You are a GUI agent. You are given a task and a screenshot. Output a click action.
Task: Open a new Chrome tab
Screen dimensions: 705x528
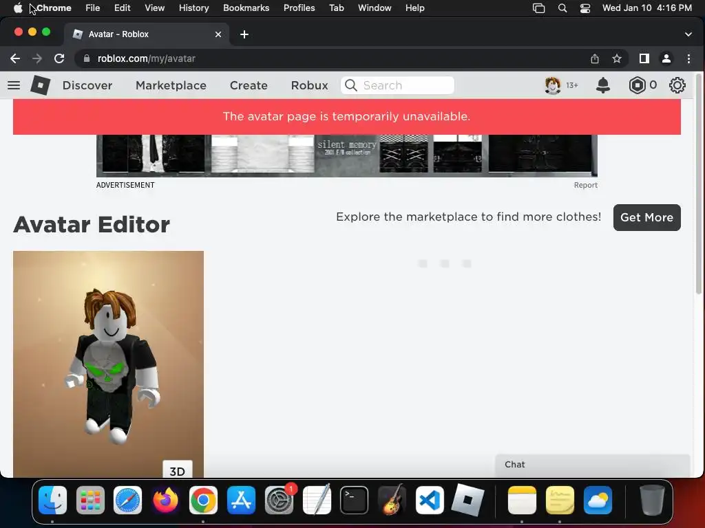[x=244, y=34]
